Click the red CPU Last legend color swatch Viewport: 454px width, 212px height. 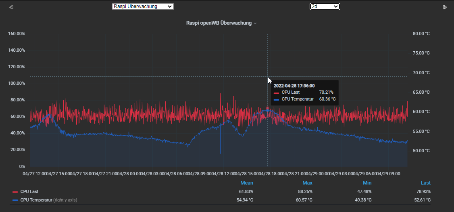(x=15, y=192)
